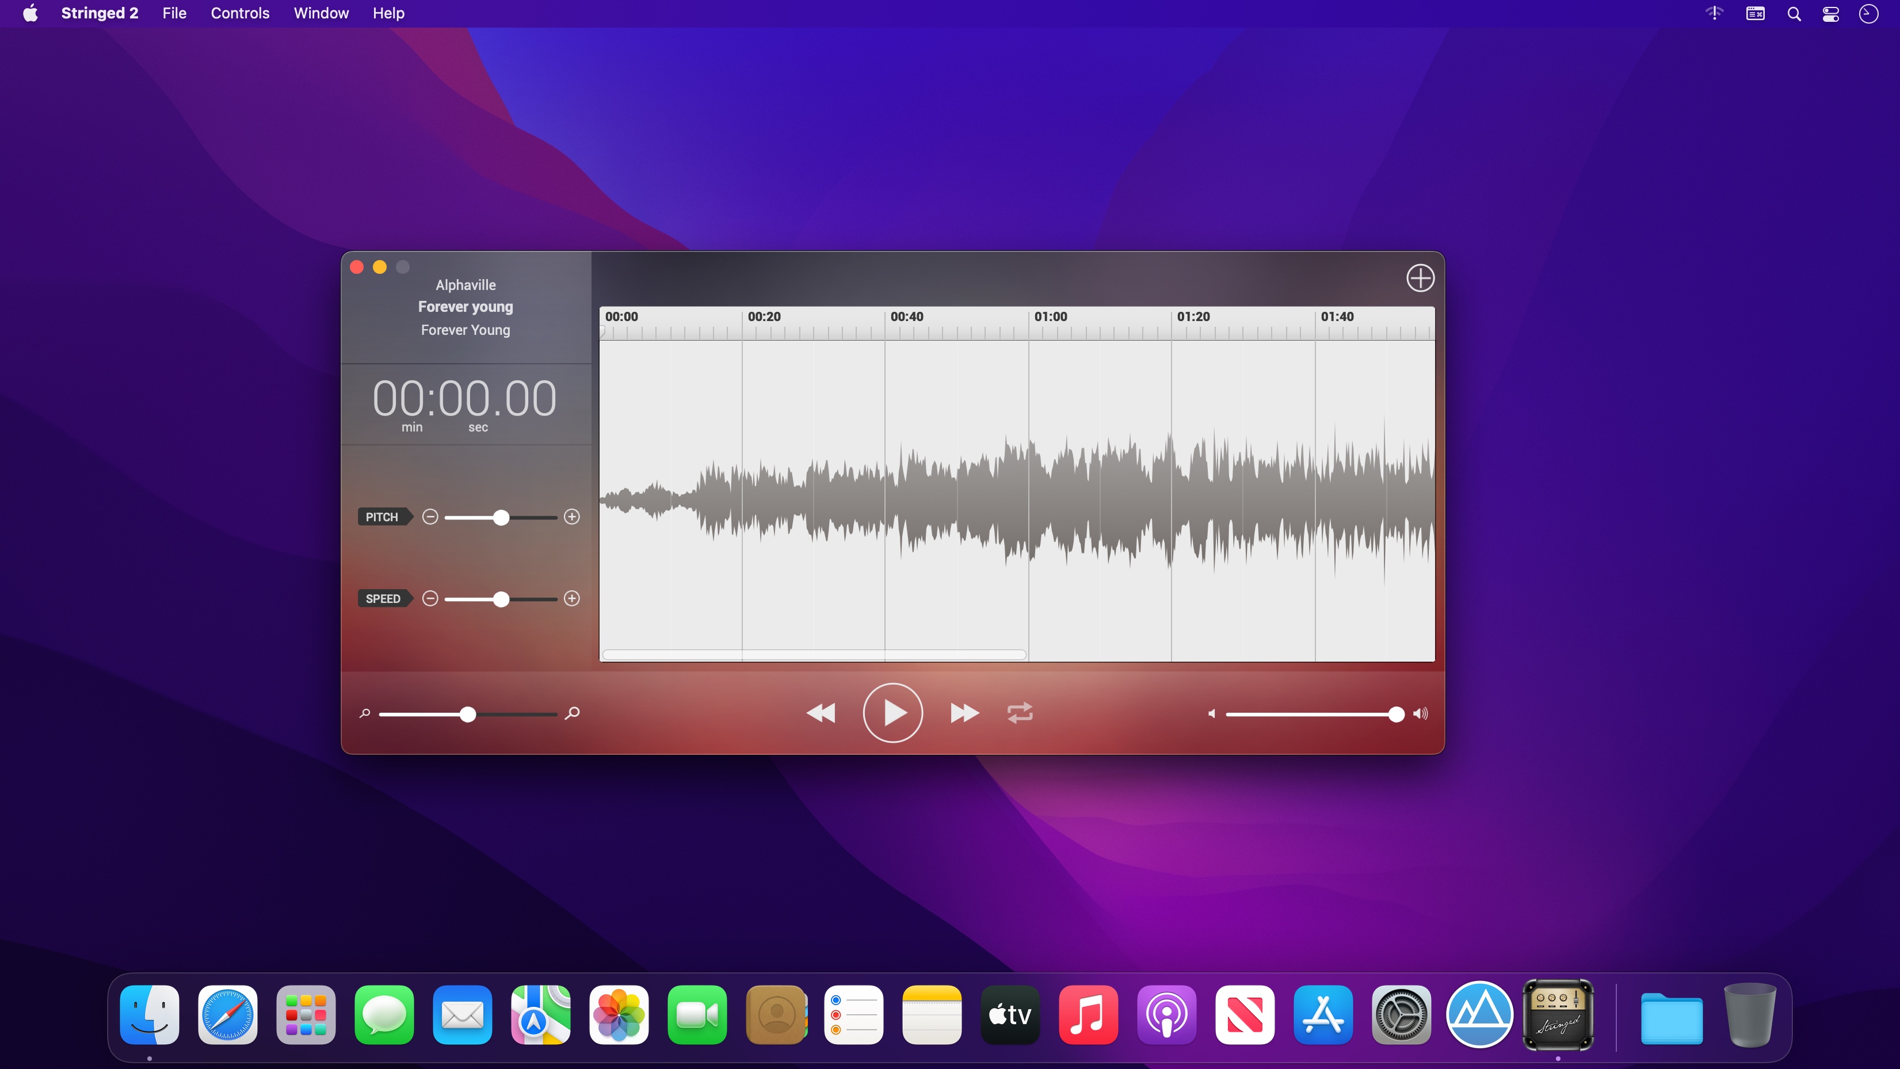This screenshot has height=1069, width=1900.
Task: Decrease pitch with the minus button
Action: click(x=430, y=517)
